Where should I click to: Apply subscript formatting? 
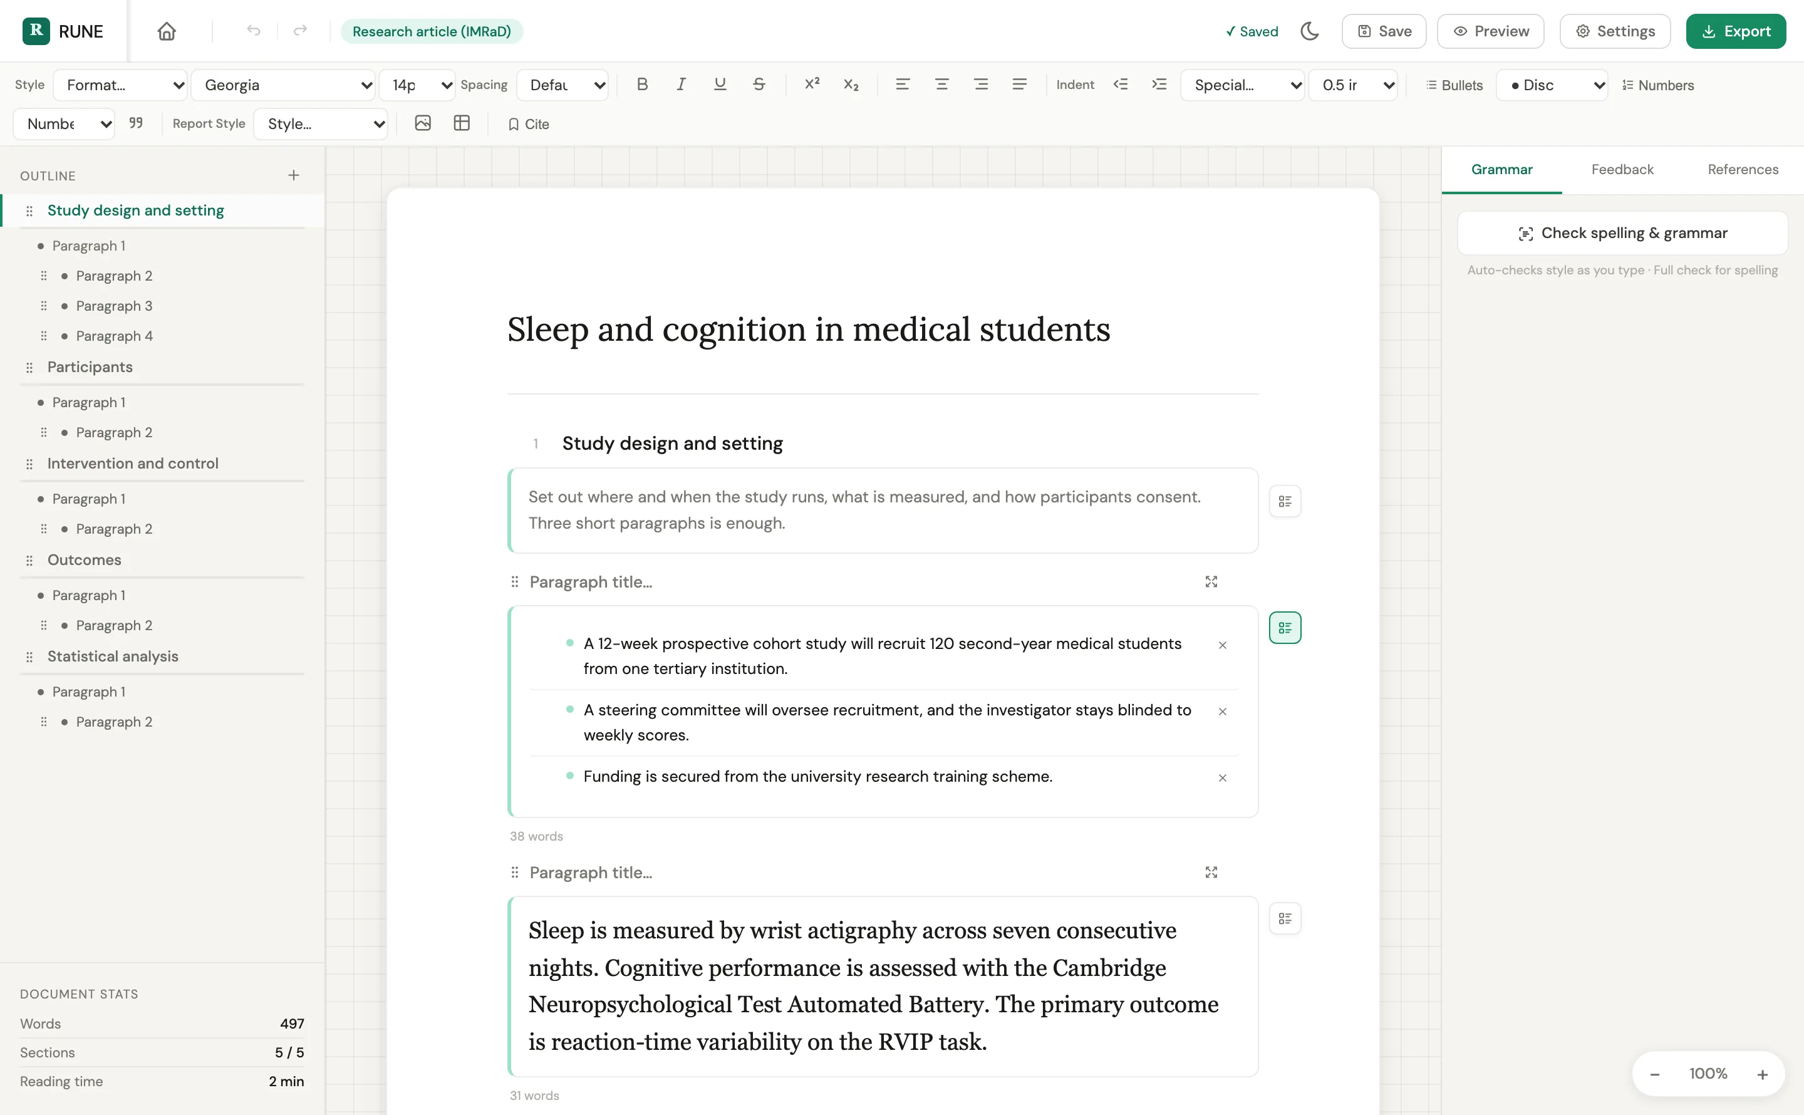[851, 84]
